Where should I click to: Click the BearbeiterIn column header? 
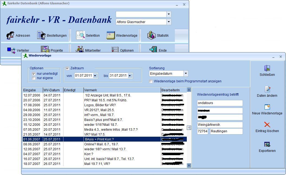(x=174, y=90)
